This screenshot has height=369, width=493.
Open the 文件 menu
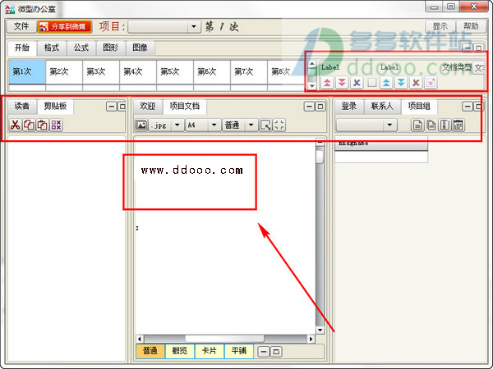tap(21, 26)
